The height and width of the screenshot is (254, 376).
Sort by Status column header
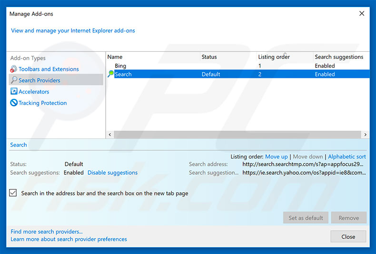pyautogui.click(x=209, y=57)
